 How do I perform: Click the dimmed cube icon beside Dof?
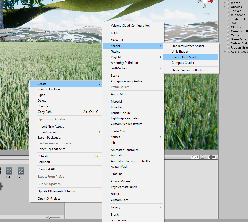[229, 23]
